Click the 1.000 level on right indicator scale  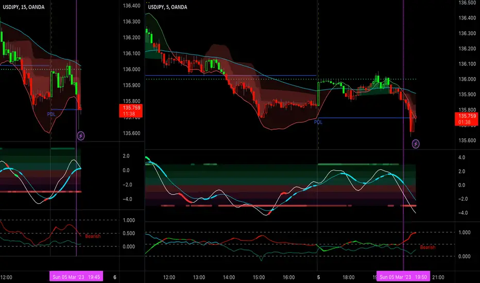(x=465, y=233)
